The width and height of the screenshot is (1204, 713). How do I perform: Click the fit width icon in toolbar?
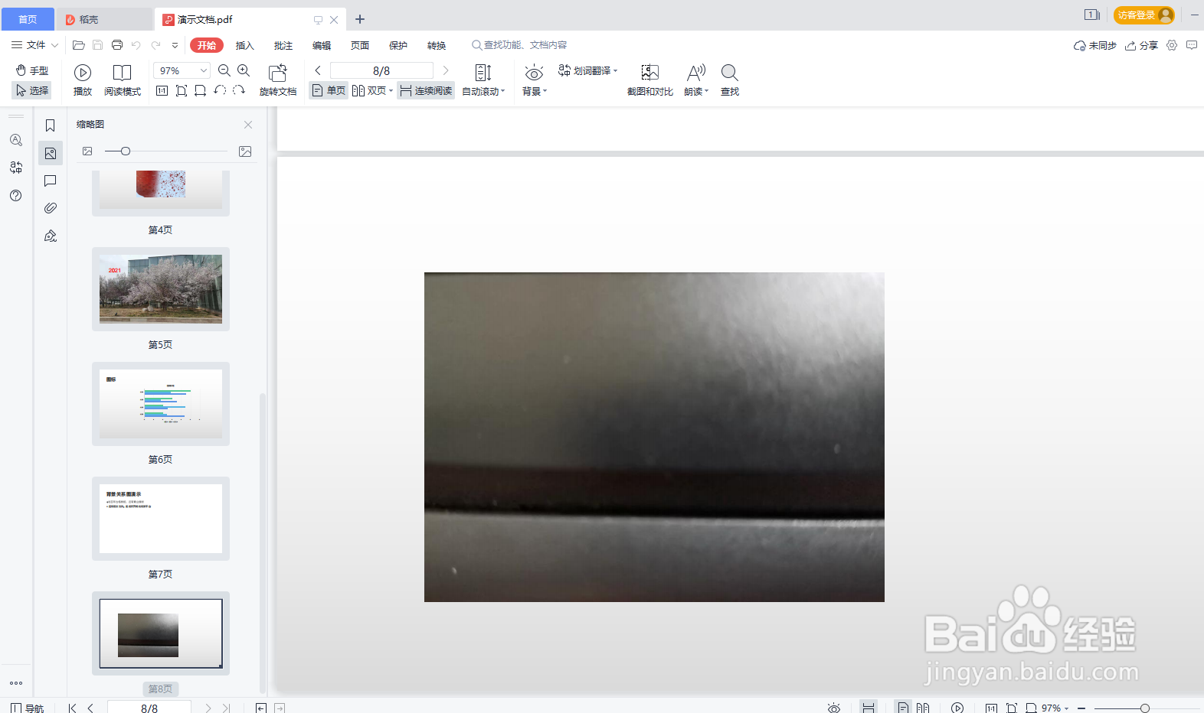(201, 90)
